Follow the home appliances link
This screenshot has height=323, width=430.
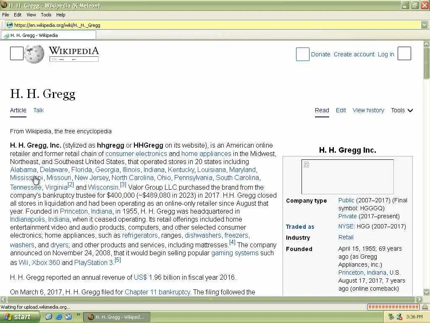tap(206, 154)
